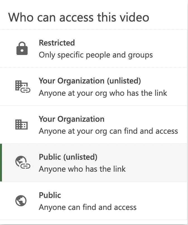Screen dimensions: 188x225
Task: Click "Anyone at your org can find and access"
Action: click(x=108, y=131)
